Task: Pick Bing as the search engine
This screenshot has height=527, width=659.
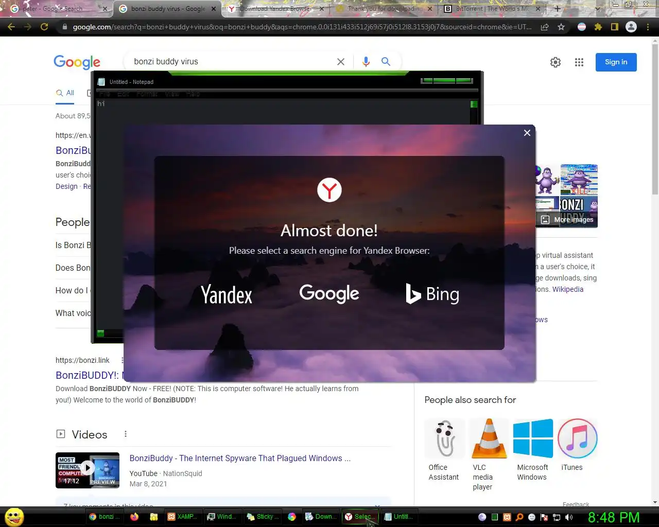Action: tap(432, 294)
